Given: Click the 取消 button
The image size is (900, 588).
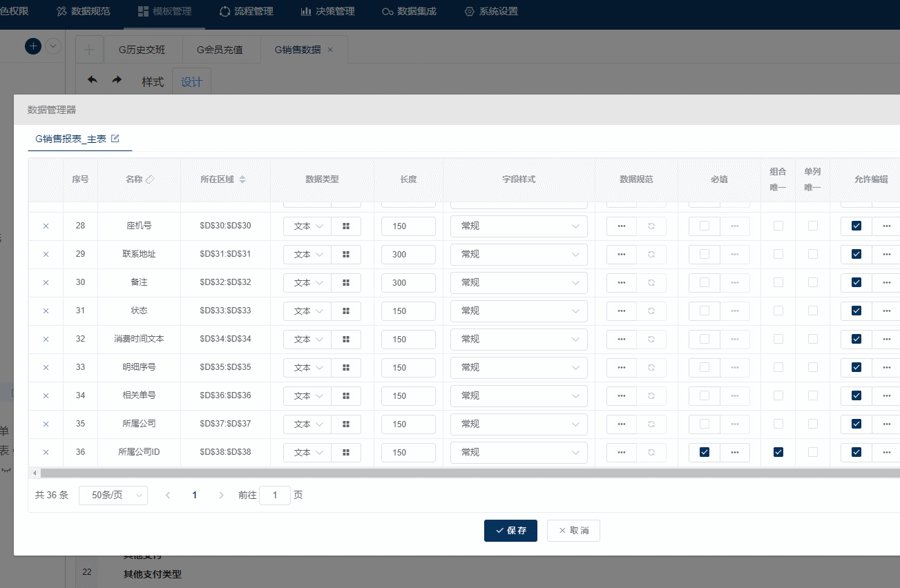Looking at the screenshot, I should [573, 531].
